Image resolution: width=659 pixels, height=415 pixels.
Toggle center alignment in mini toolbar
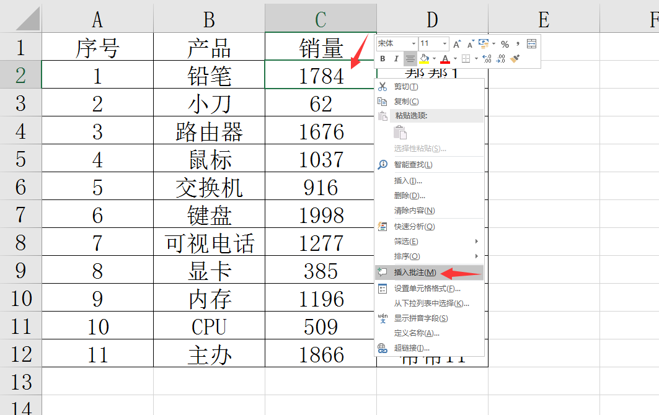coord(410,59)
